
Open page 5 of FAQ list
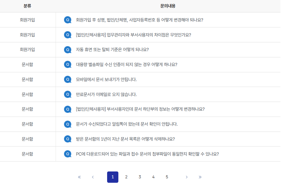pyautogui.click(x=167, y=177)
